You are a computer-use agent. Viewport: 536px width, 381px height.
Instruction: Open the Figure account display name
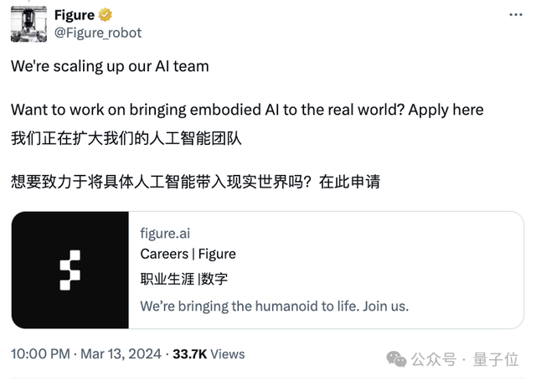point(74,15)
